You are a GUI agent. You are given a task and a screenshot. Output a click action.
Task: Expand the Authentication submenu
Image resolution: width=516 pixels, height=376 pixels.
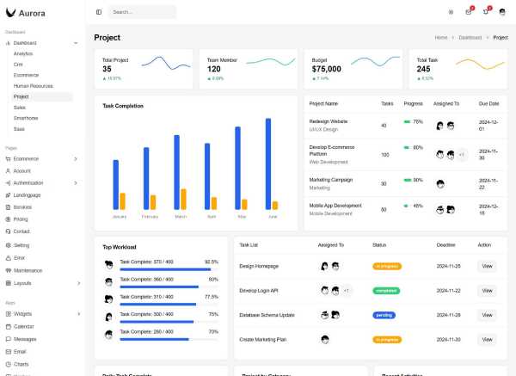click(76, 183)
